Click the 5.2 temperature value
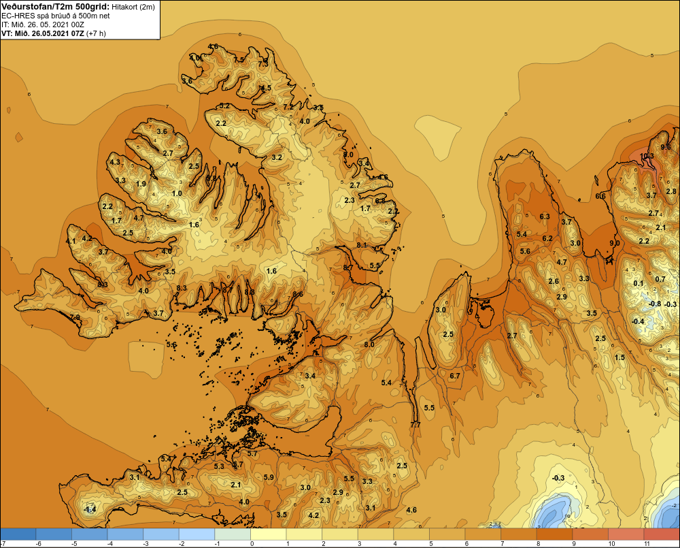Screen dimensions: 680x548 pos(224,106)
